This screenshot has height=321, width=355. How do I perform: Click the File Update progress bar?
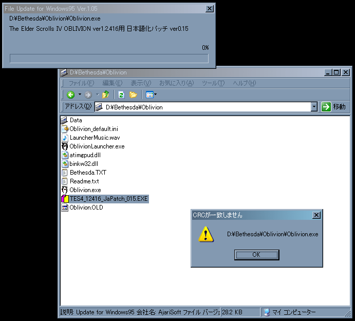(x=109, y=59)
